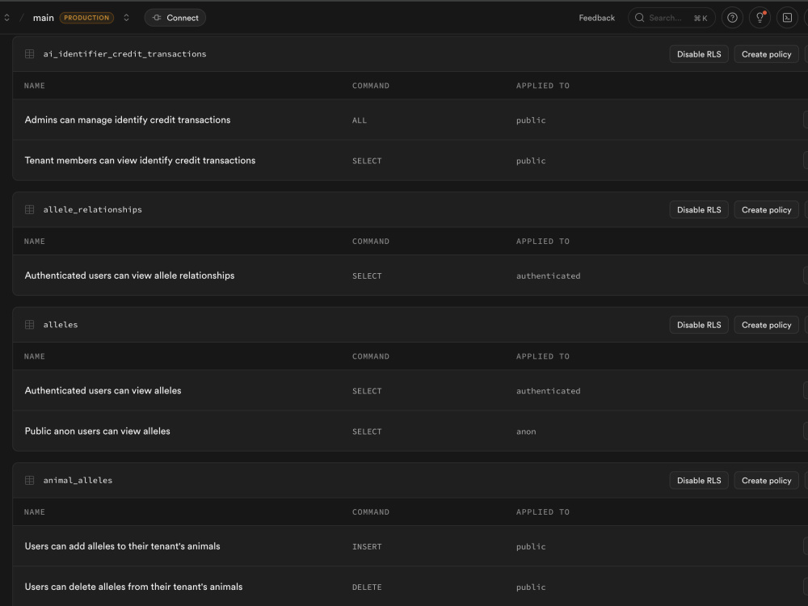
Task: Select policy 'Authenticated users can view alleles'
Action: point(103,390)
